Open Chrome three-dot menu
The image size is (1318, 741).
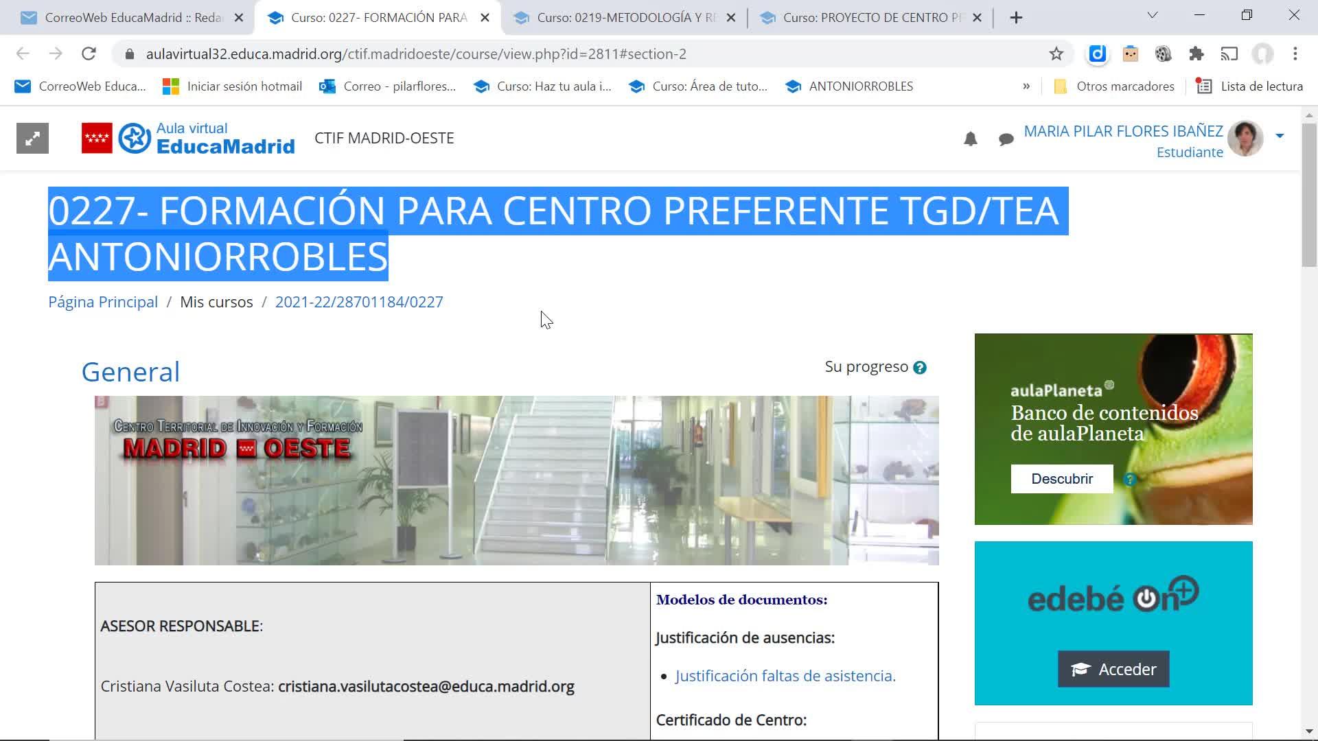(x=1295, y=54)
